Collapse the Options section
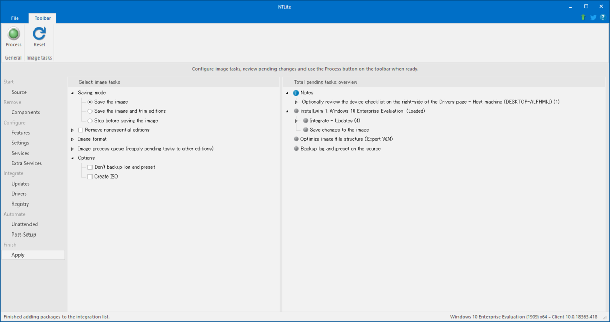Viewport: 610px width, 322px height. [72, 158]
